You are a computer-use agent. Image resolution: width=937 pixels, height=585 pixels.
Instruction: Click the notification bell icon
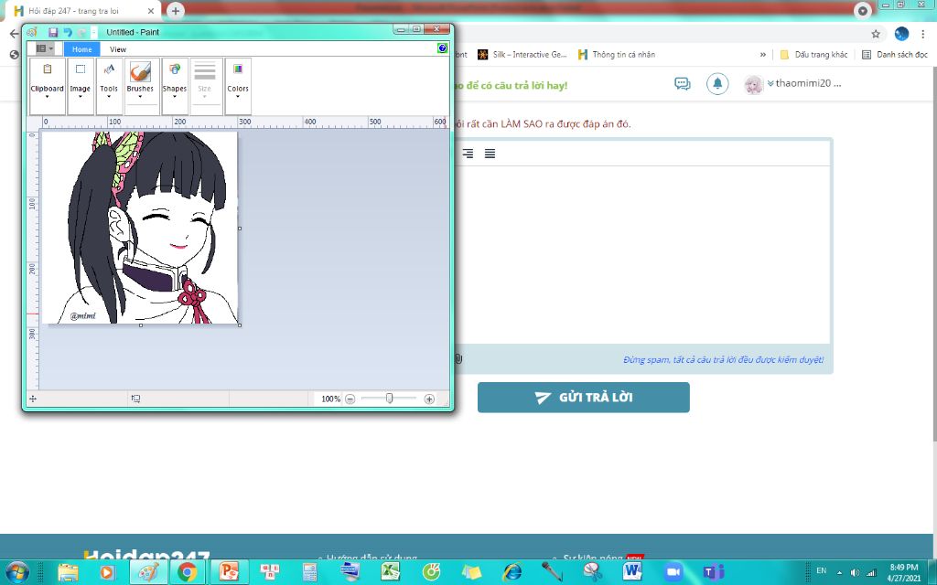click(x=717, y=84)
